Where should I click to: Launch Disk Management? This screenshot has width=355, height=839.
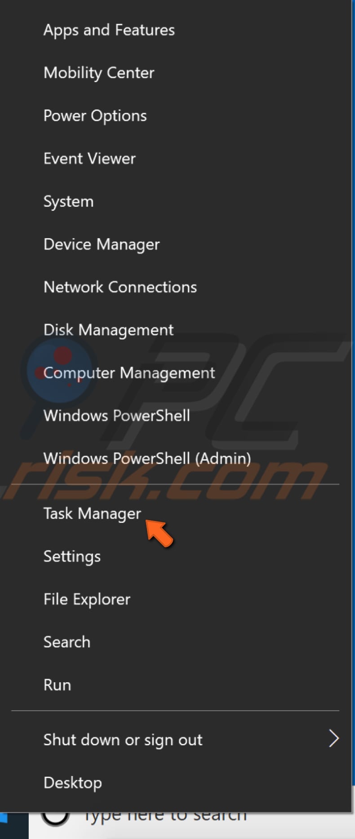pos(108,330)
